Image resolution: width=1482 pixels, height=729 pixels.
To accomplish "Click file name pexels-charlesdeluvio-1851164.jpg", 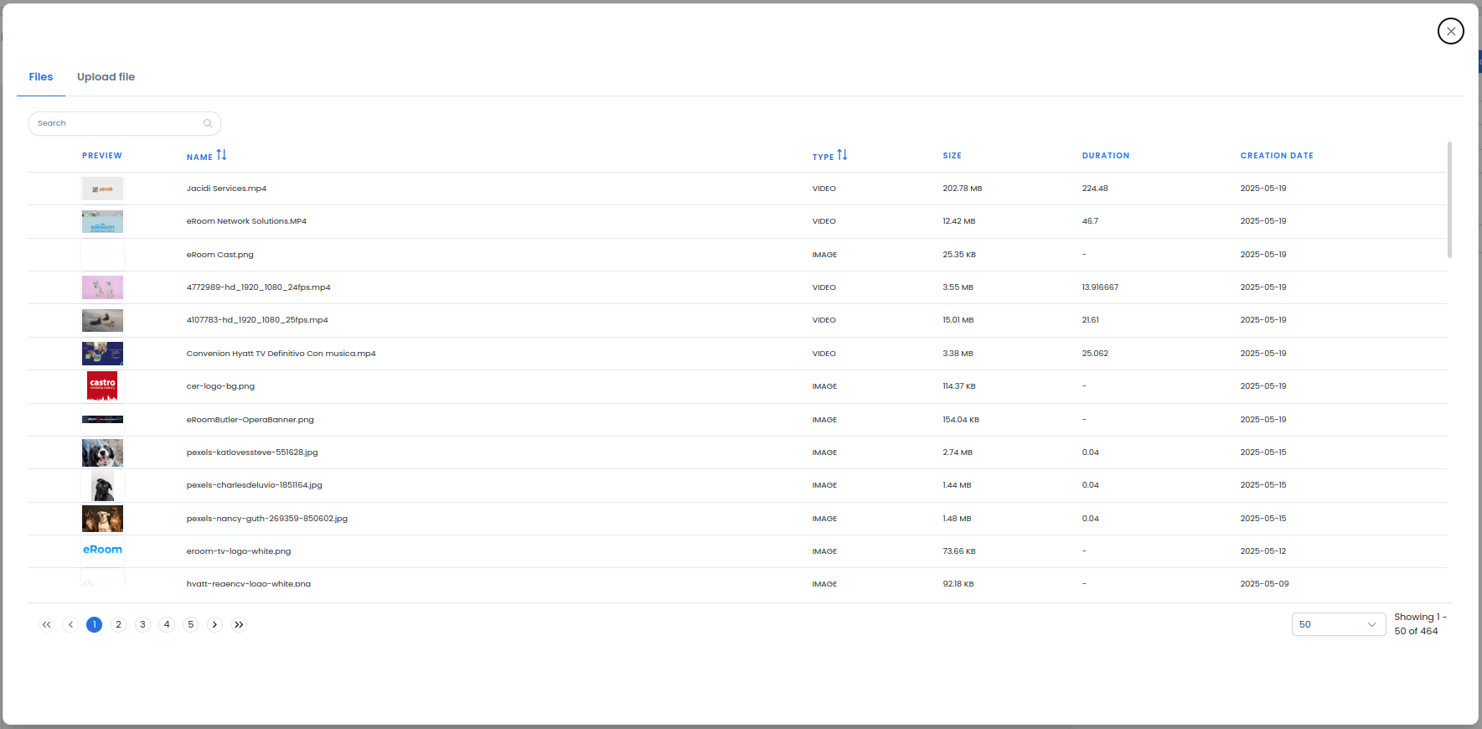I will pyautogui.click(x=254, y=485).
